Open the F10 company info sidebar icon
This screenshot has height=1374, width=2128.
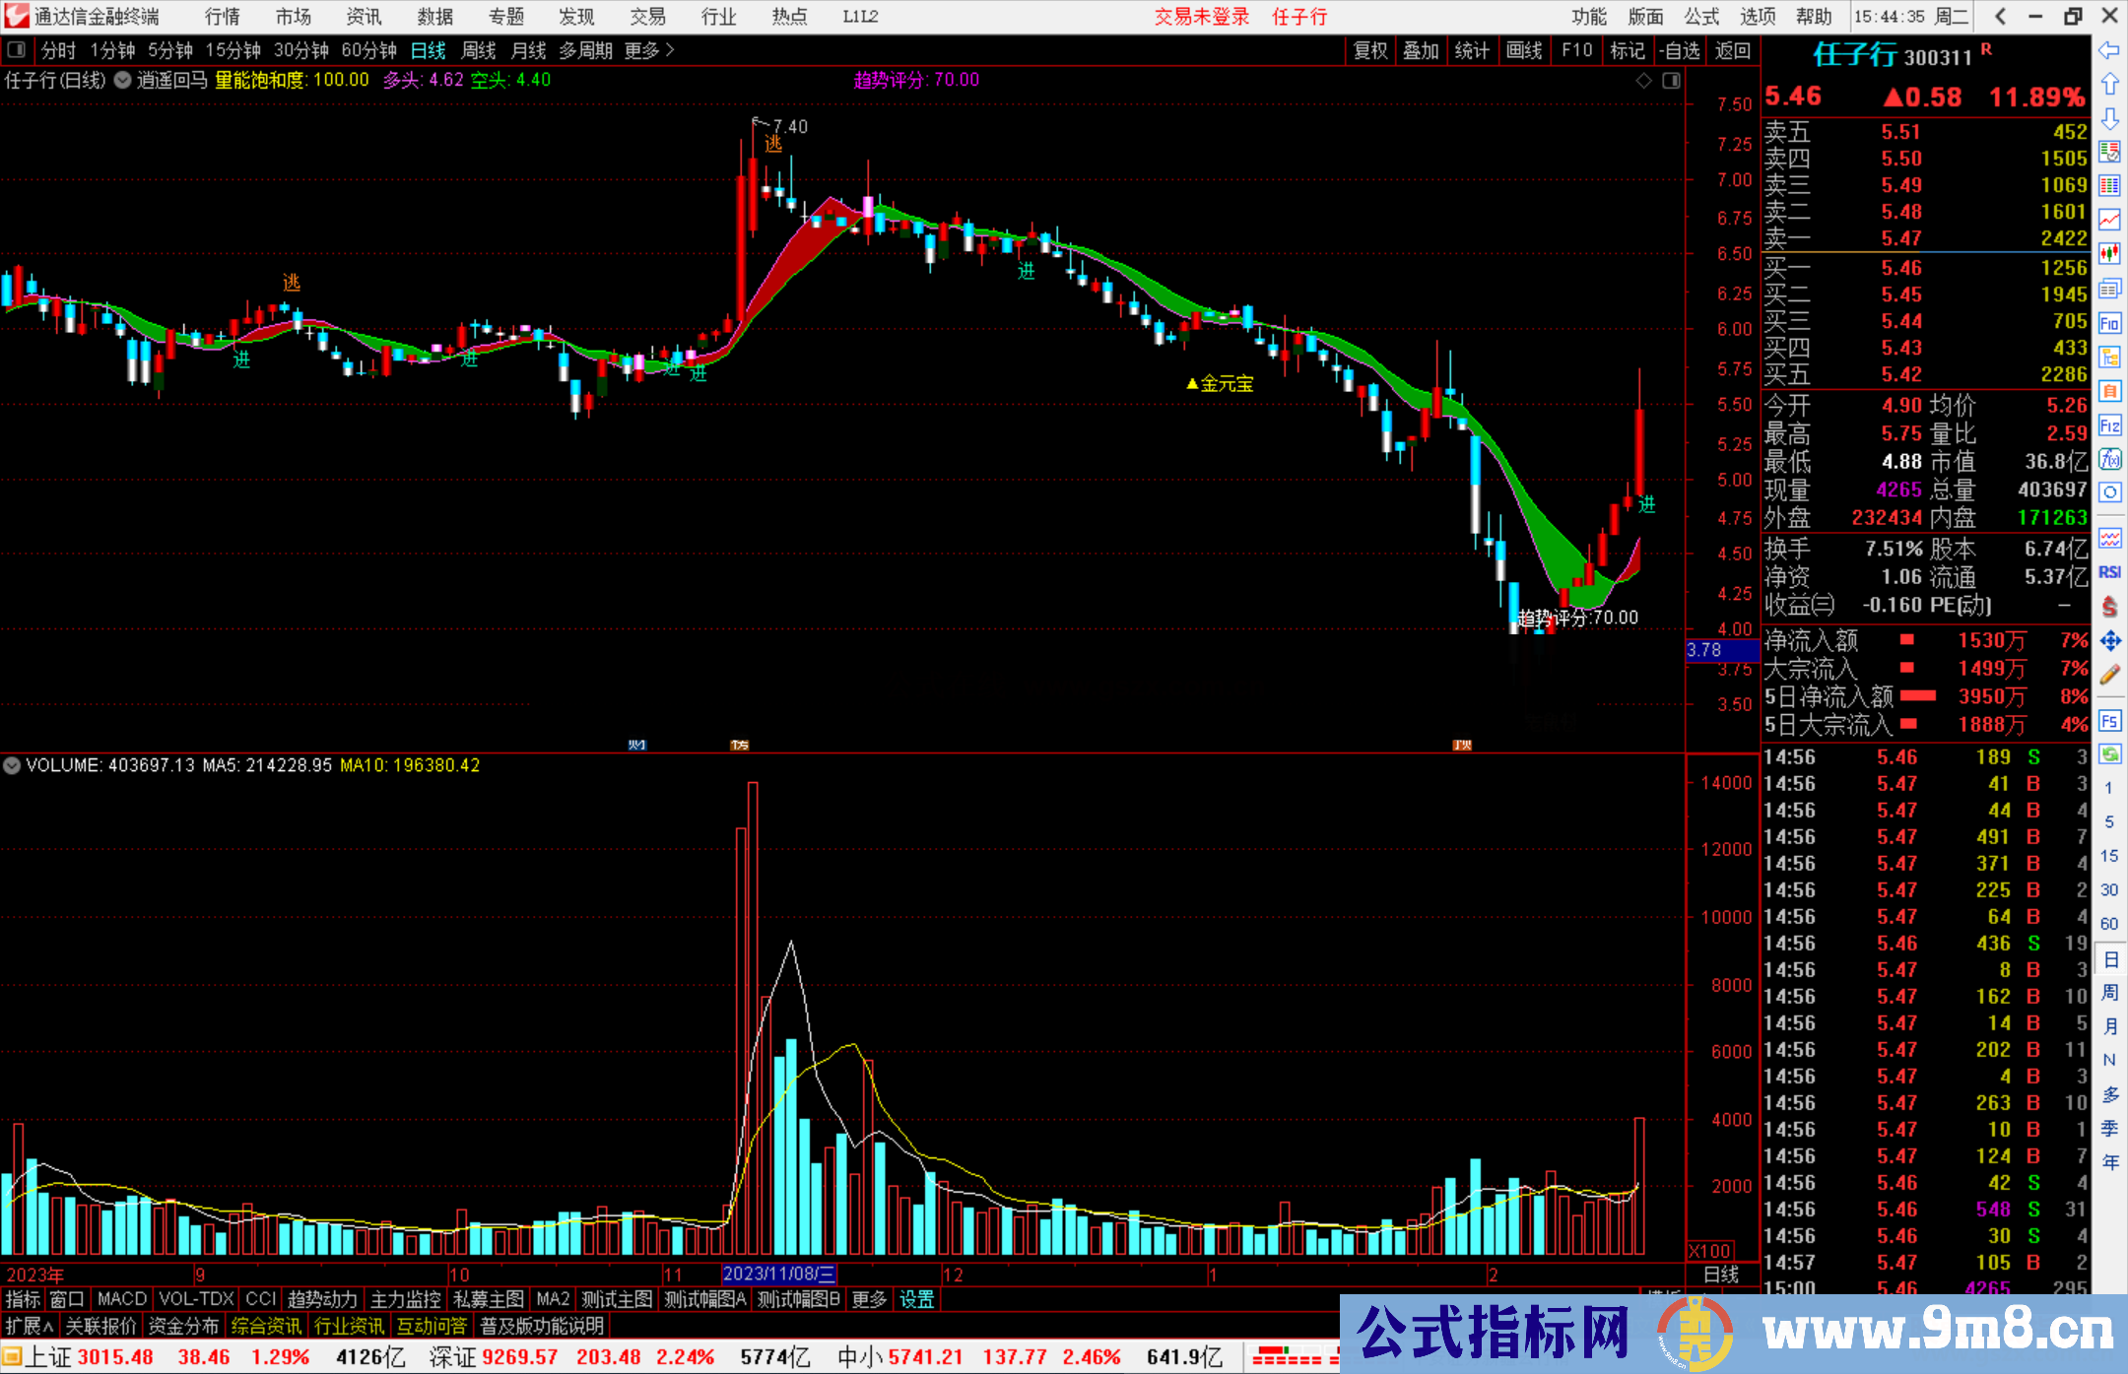[x=2109, y=323]
